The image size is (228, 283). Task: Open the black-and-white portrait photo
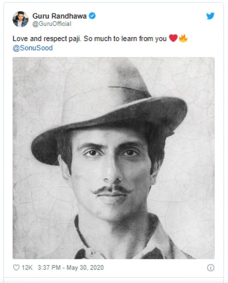pyautogui.click(x=113, y=158)
